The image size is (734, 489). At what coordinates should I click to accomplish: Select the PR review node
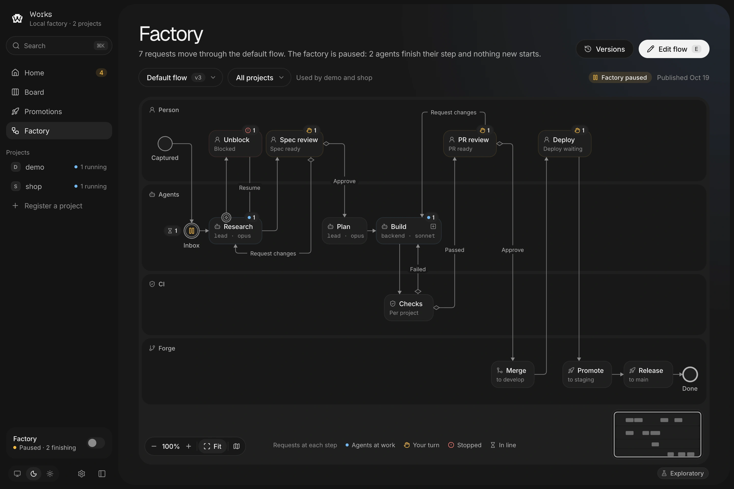click(470, 144)
